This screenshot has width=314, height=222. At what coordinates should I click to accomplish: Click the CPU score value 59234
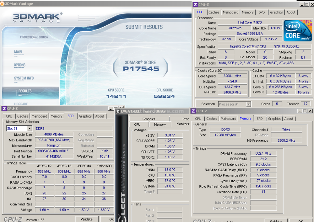pyautogui.click(x=165, y=96)
